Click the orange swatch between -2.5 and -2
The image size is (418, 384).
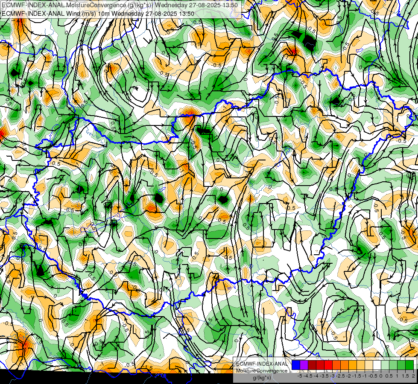(x=345, y=365)
